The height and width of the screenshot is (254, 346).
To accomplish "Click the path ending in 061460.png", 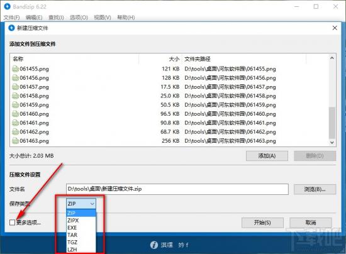I will (230, 114).
